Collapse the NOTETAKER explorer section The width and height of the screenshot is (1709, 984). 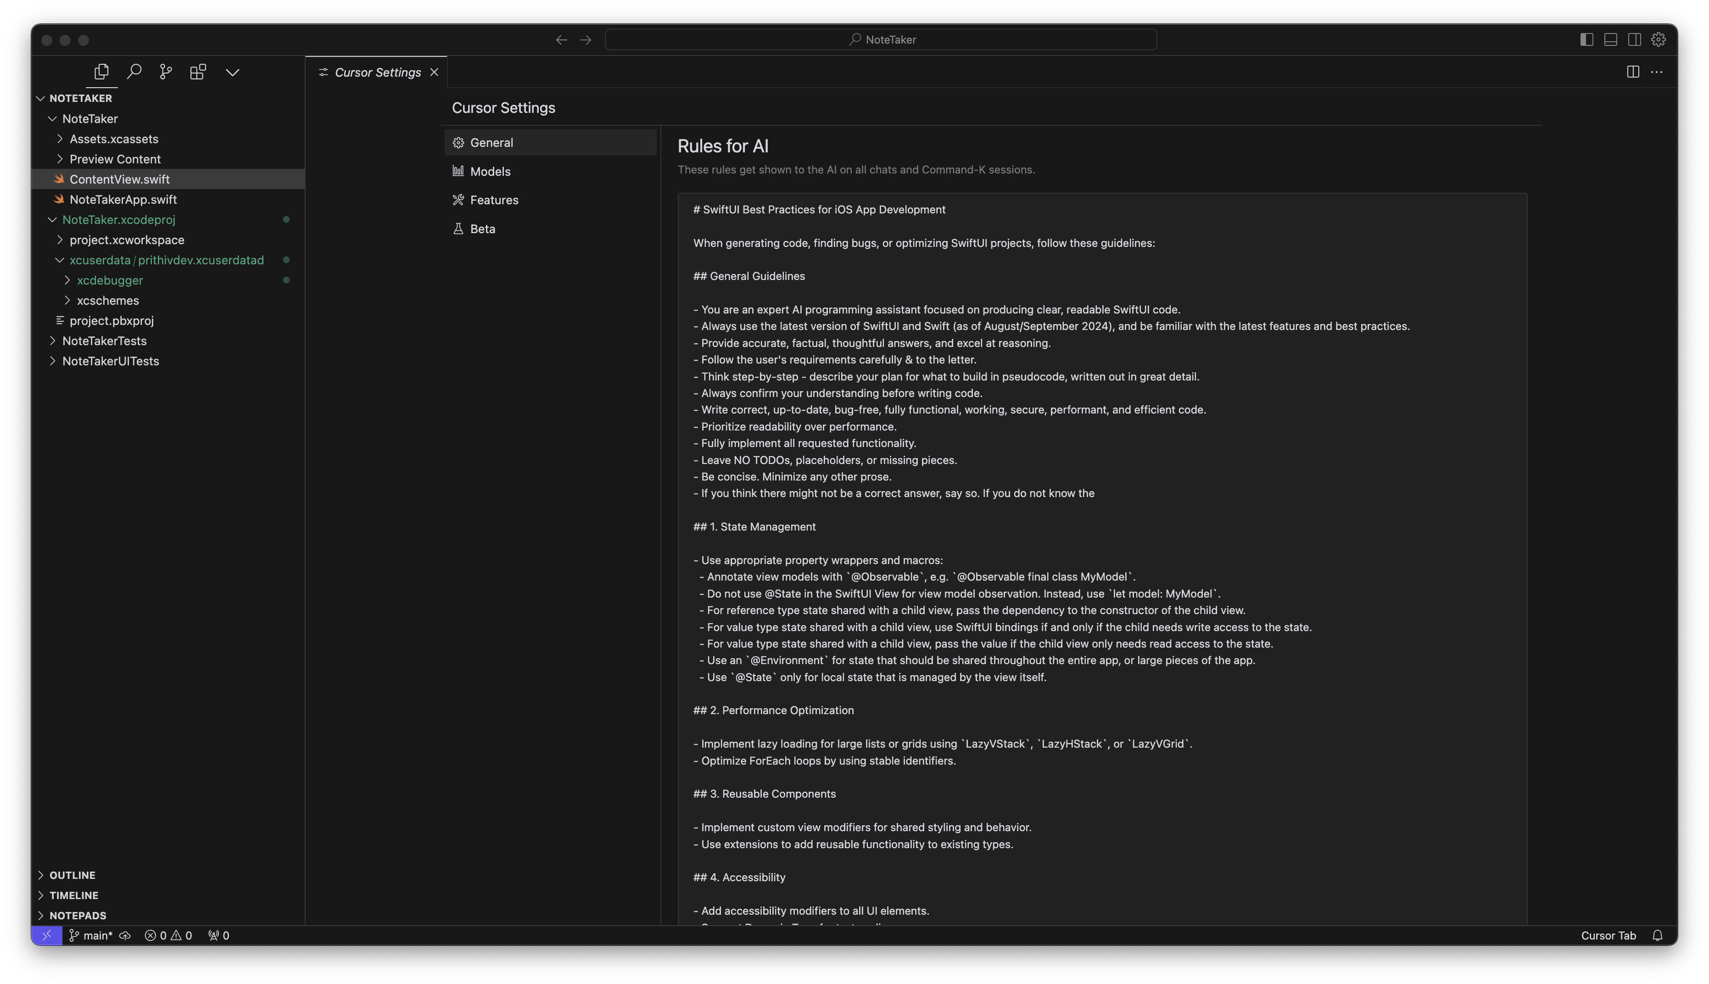(x=168, y=99)
